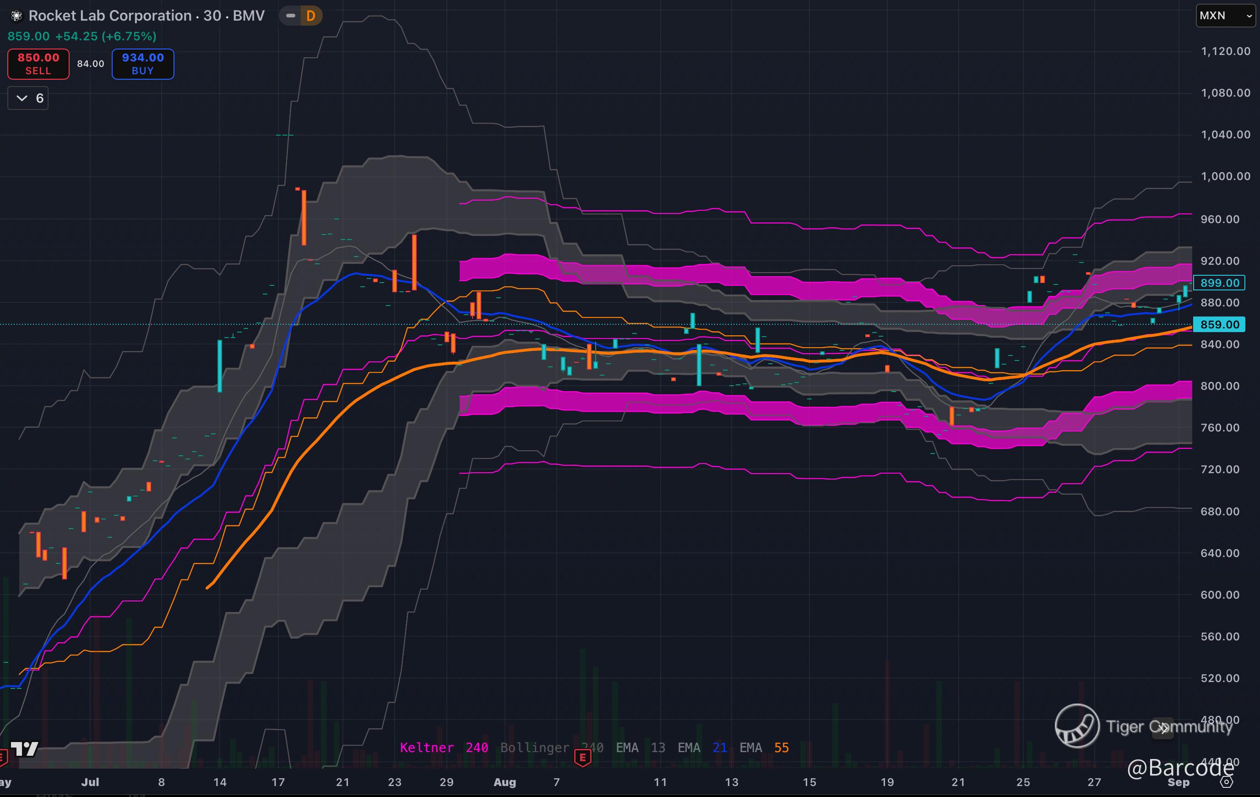1260x797 pixels.
Task: Expand the collapsed indicators legend showing 6
Action: click(28, 98)
